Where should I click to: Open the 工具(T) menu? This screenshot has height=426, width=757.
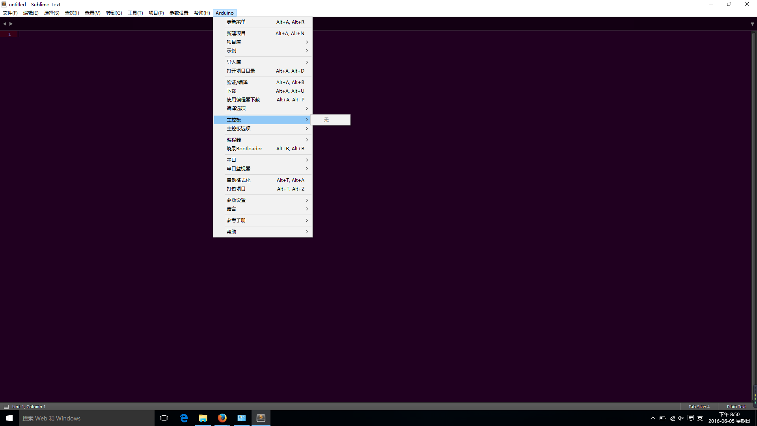pos(135,13)
